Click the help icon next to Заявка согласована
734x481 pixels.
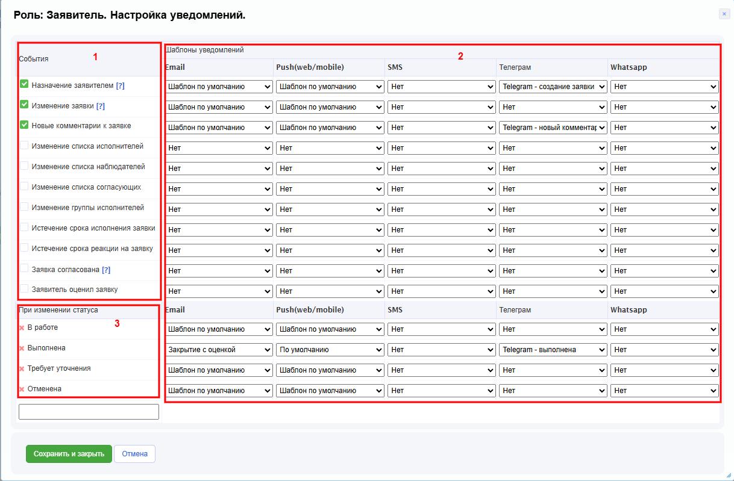pyautogui.click(x=106, y=270)
